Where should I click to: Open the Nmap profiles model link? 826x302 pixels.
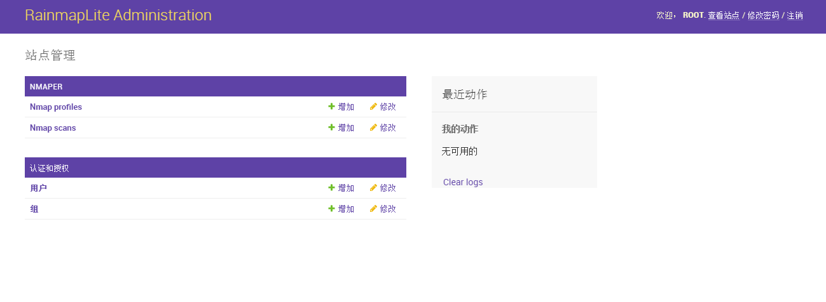56,107
